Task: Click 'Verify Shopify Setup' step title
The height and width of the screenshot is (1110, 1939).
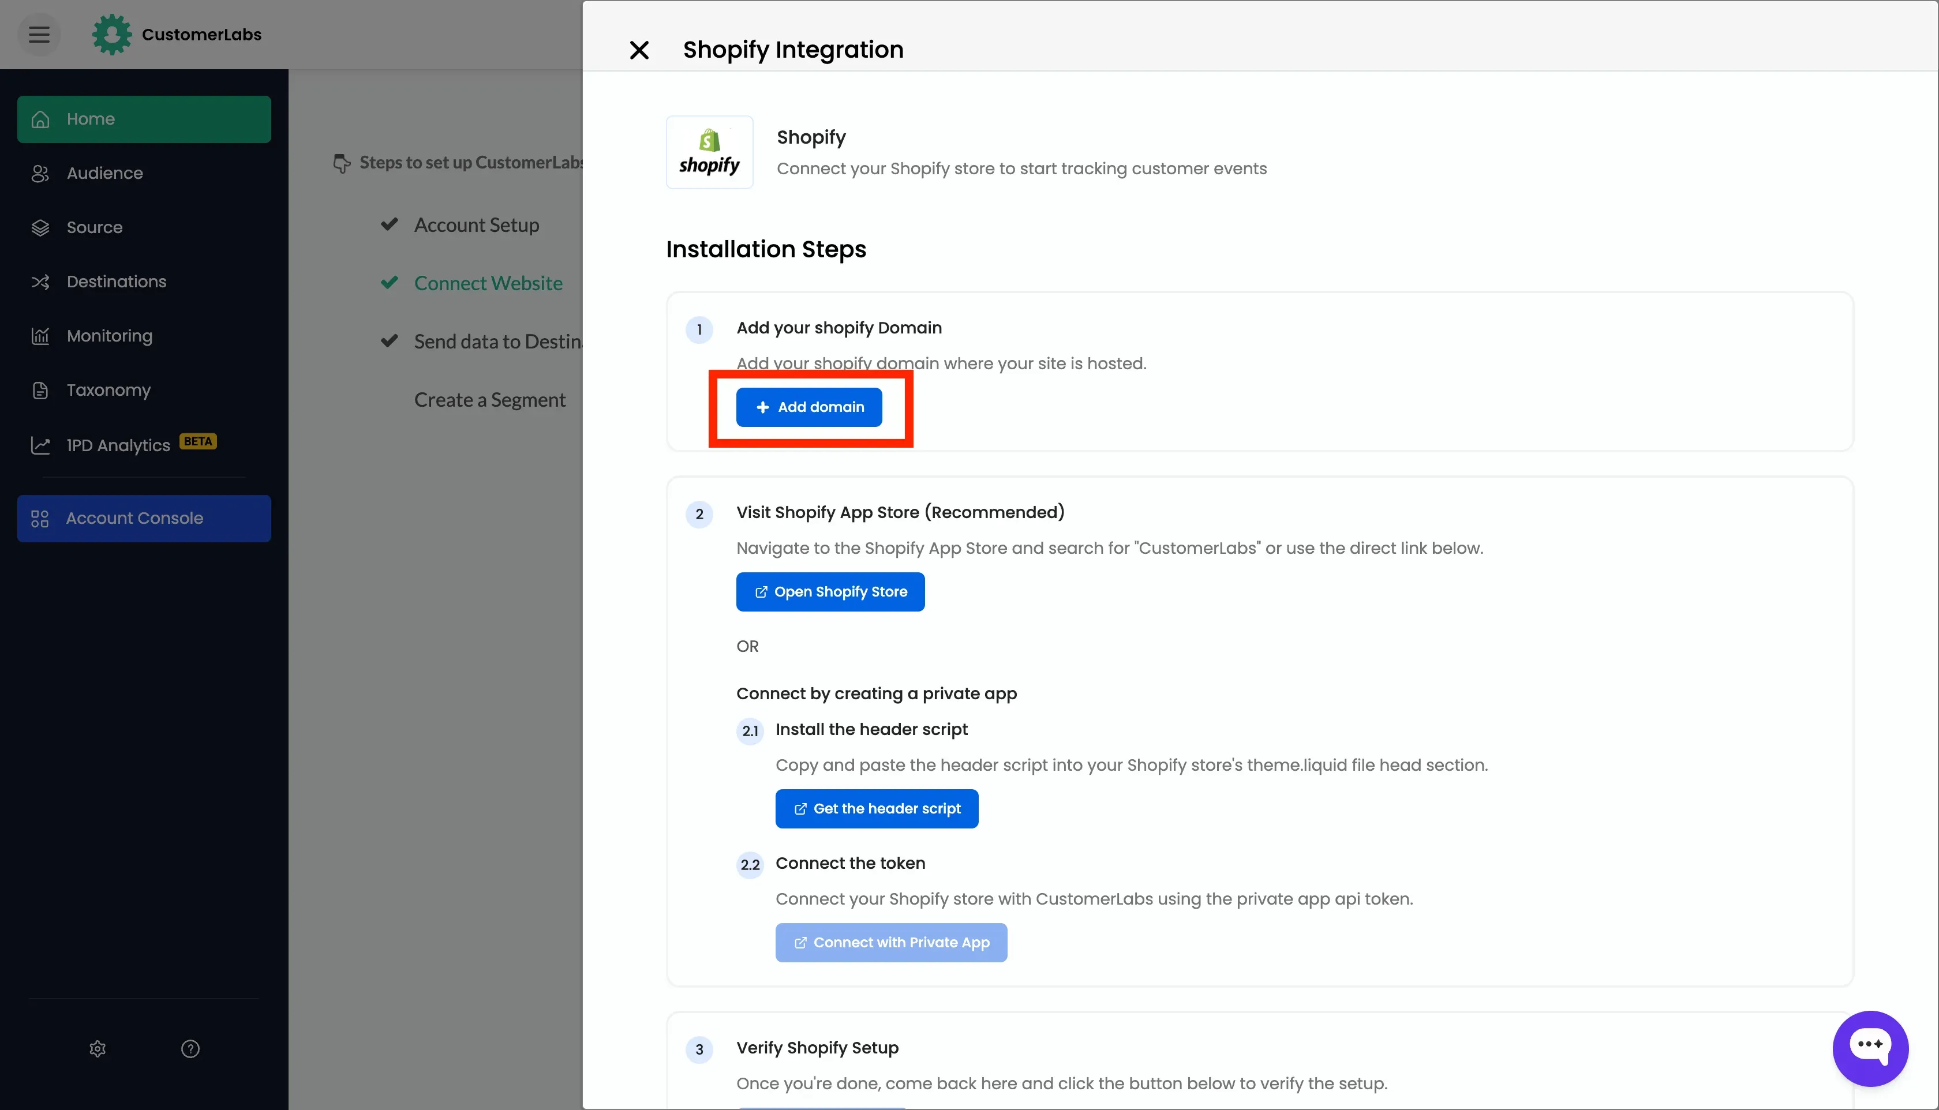Action: coord(817,1048)
